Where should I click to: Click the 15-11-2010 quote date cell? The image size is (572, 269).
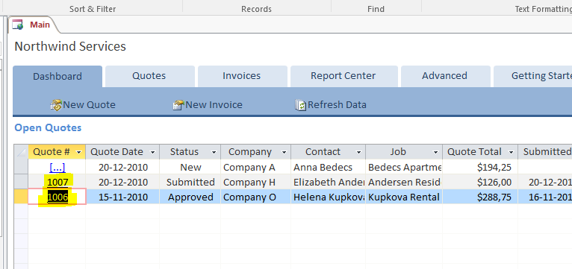(123, 197)
